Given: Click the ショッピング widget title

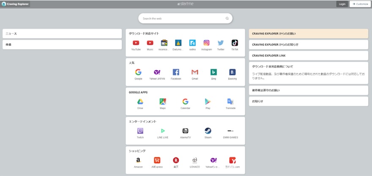Looking at the screenshot, I should click(137, 151).
